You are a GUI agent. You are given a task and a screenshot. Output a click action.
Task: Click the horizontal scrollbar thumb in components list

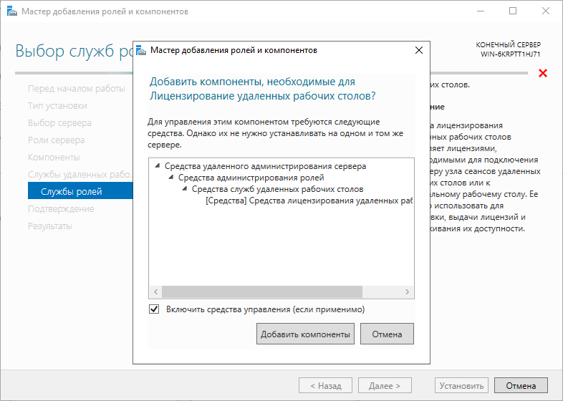pos(262,291)
